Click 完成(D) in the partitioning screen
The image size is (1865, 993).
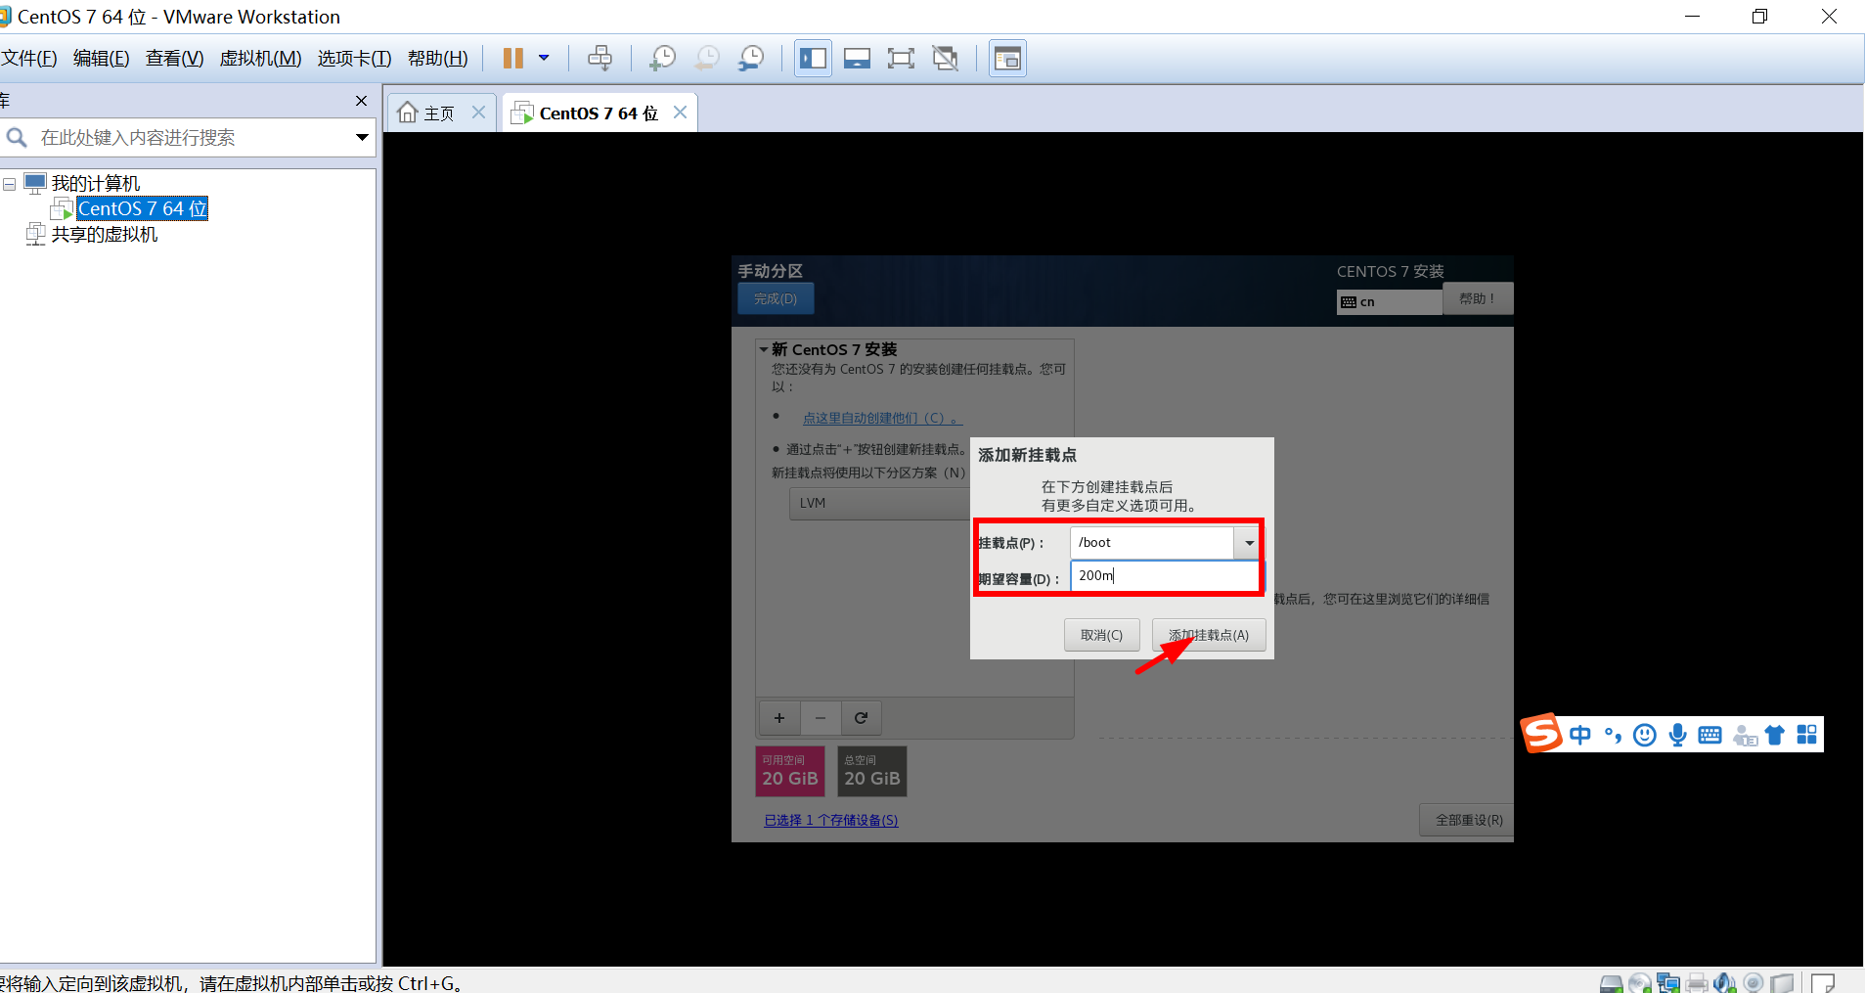tap(776, 298)
